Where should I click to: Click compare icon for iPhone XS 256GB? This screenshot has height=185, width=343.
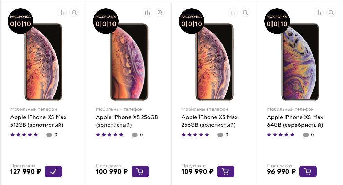(148, 12)
